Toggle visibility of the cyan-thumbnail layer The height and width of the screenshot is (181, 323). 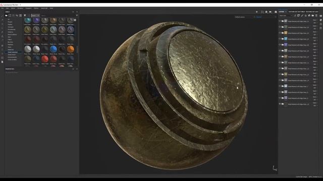[280, 39]
